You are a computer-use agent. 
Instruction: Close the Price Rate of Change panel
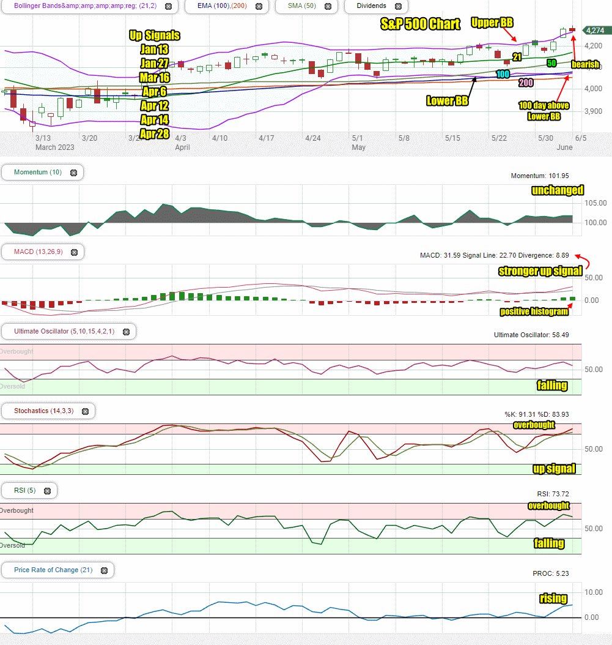[x=105, y=570]
